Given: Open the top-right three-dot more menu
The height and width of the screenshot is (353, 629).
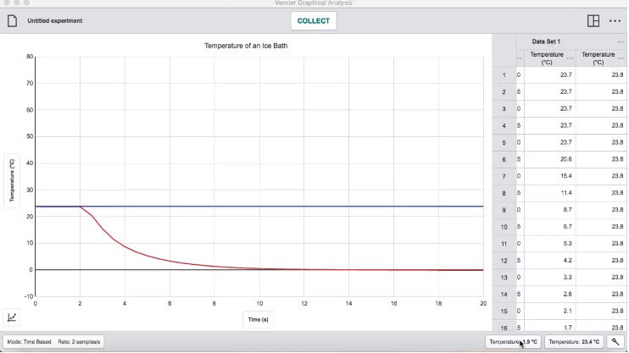Looking at the screenshot, I should pyautogui.click(x=615, y=21).
